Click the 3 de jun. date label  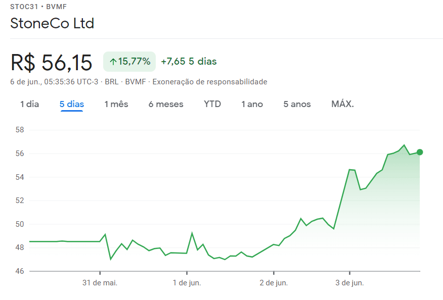point(349,283)
